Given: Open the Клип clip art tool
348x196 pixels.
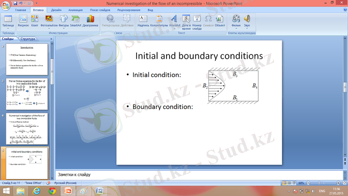Looking at the screenshot, I should pos(34,20).
